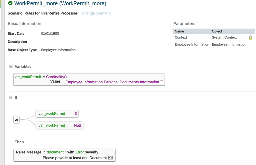Collapse the Variables section
Image resolution: width=256 pixels, height=165 pixels.
point(11,67)
